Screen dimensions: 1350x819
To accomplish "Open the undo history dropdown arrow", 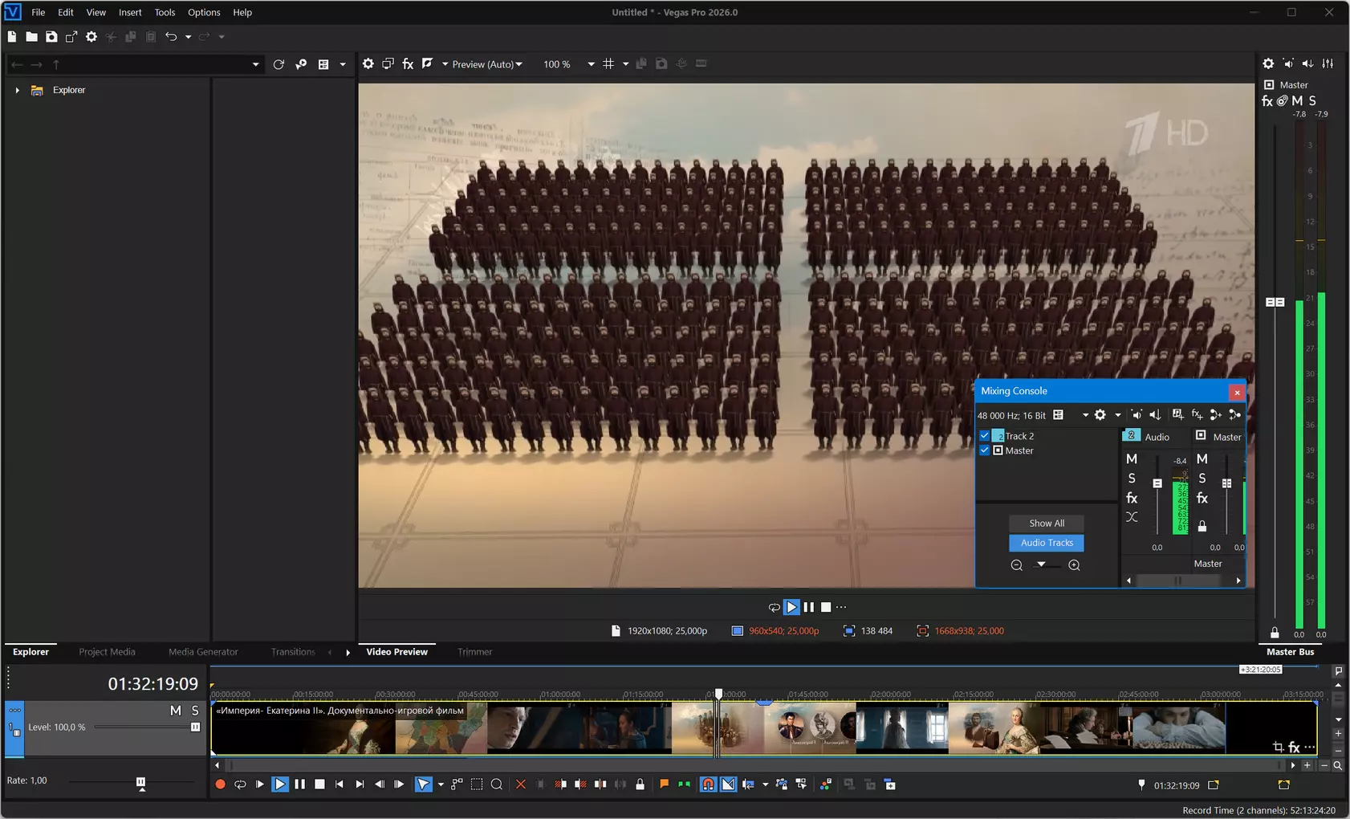I will (188, 37).
